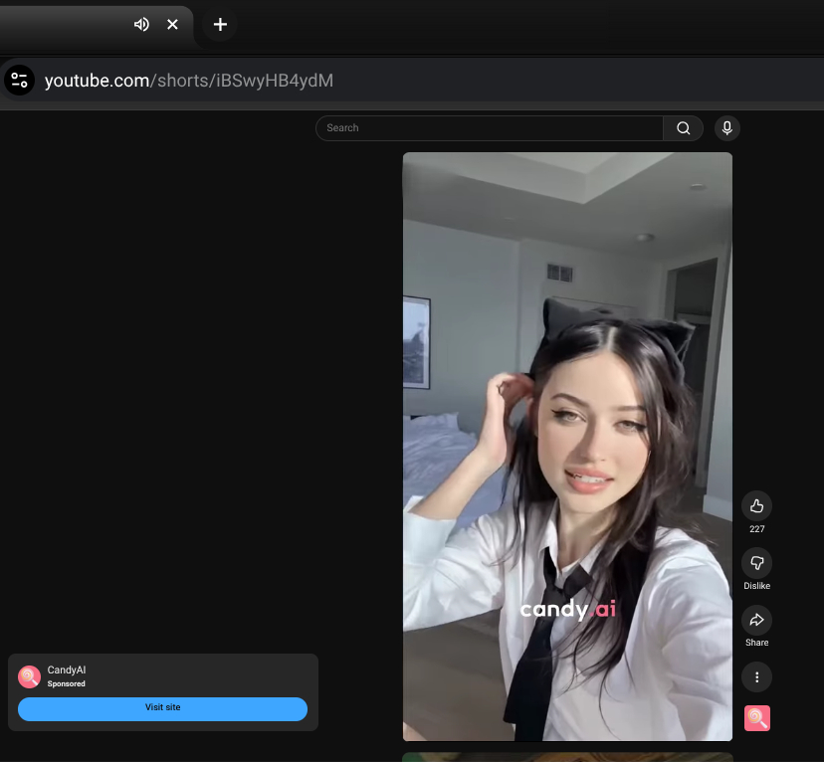Open the three-dot more options menu
The width and height of the screenshot is (824, 762).
coord(756,677)
